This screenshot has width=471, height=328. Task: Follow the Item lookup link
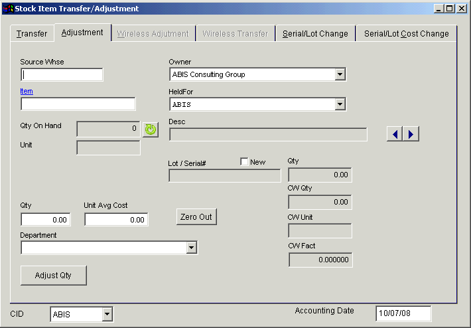click(x=27, y=92)
